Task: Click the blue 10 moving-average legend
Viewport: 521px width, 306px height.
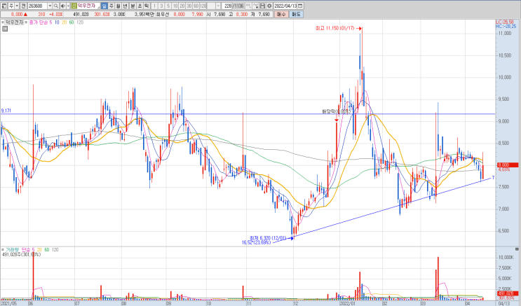Action: pos(57,22)
